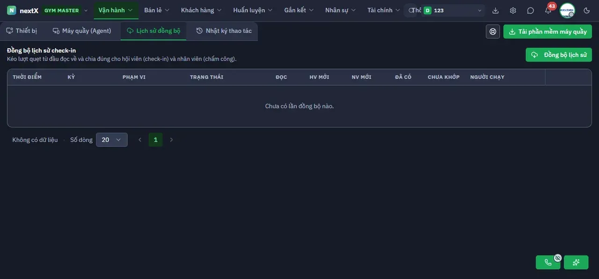The image size is (599, 279).
Task: Select the Lịch sử đồng bộ tab
Action: coord(153,31)
